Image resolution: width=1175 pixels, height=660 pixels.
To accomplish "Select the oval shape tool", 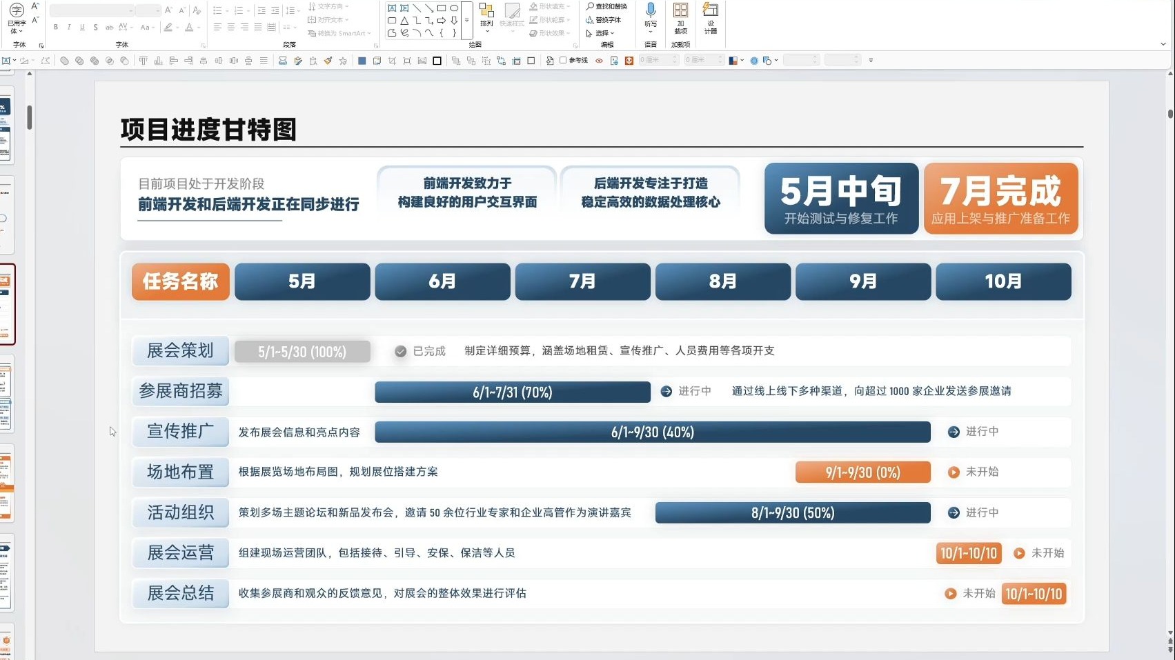I will click(x=453, y=7).
